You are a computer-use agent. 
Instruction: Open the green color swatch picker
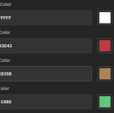(x=105, y=102)
